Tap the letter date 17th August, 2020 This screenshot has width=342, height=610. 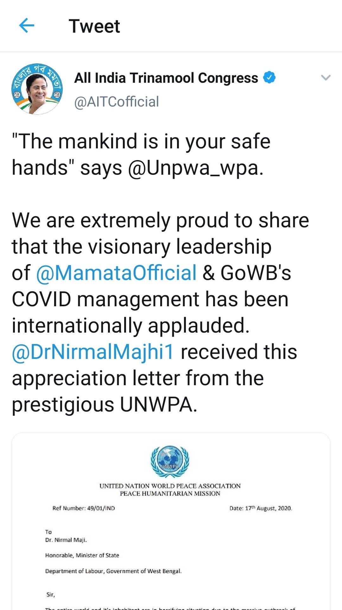(x=261, y=508)
